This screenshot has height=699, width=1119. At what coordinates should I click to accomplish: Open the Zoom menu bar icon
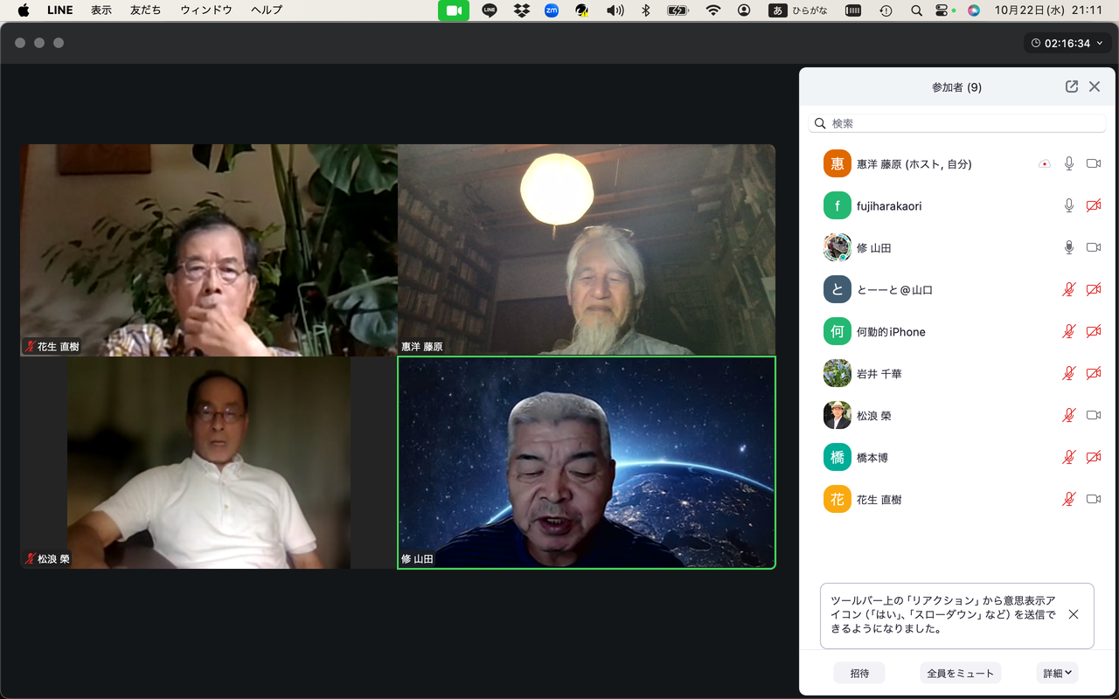tap(552, 10)
